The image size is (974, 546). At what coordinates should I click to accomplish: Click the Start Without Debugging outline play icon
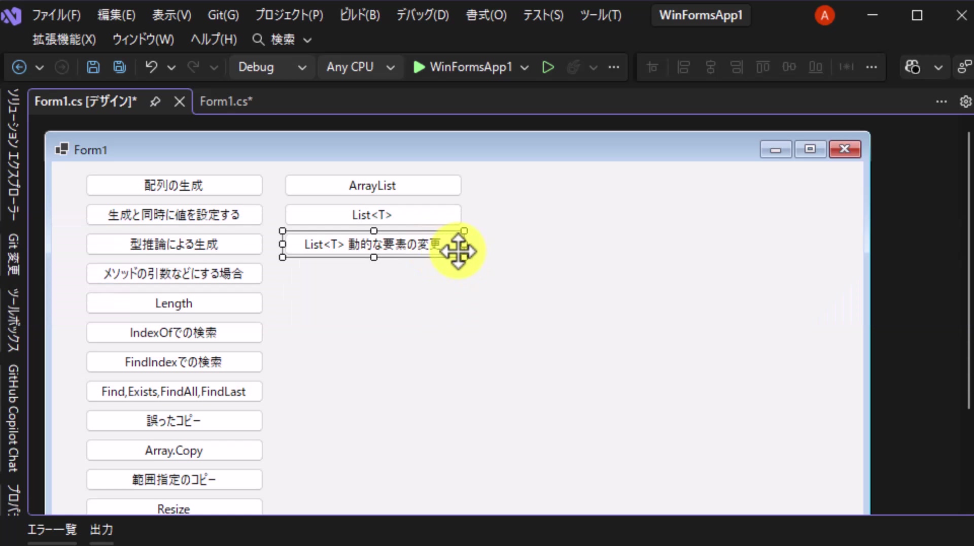pyautogui.click(x=548, y=67)
